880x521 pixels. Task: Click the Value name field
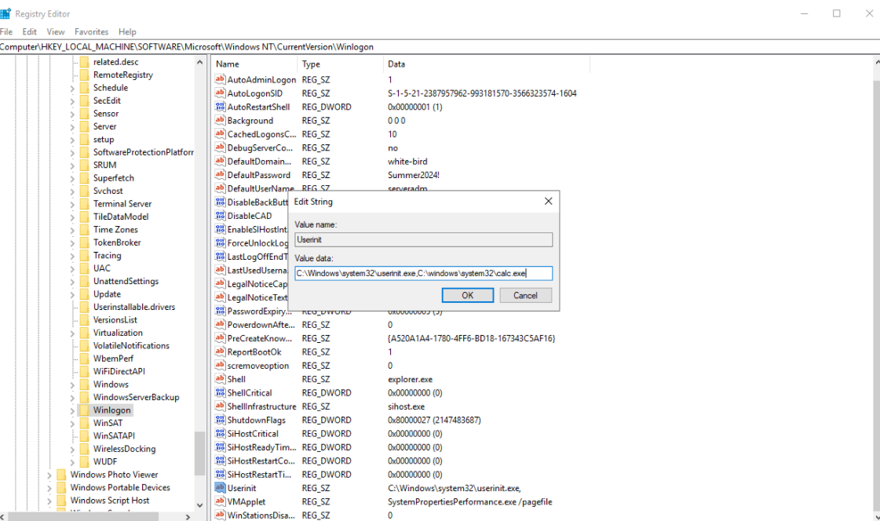[424, 239]
